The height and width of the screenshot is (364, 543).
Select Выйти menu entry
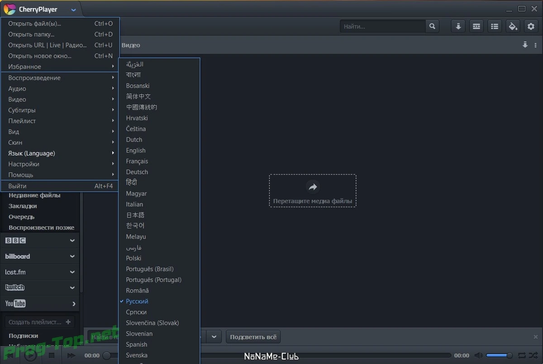coord(60,186)
